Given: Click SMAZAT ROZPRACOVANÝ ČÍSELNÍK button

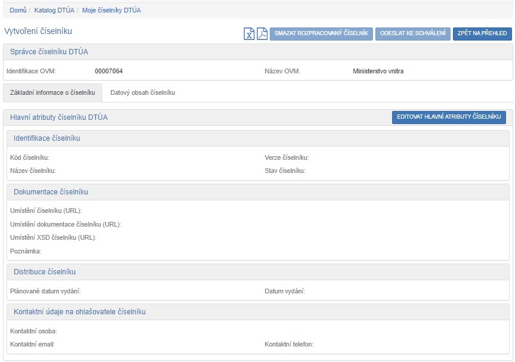Looking at the screenshot, I should click(321, 33).
